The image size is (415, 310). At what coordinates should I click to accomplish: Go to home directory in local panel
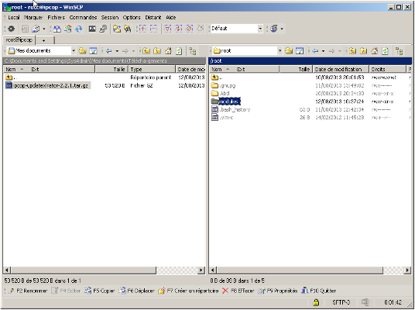coord(168,50)
